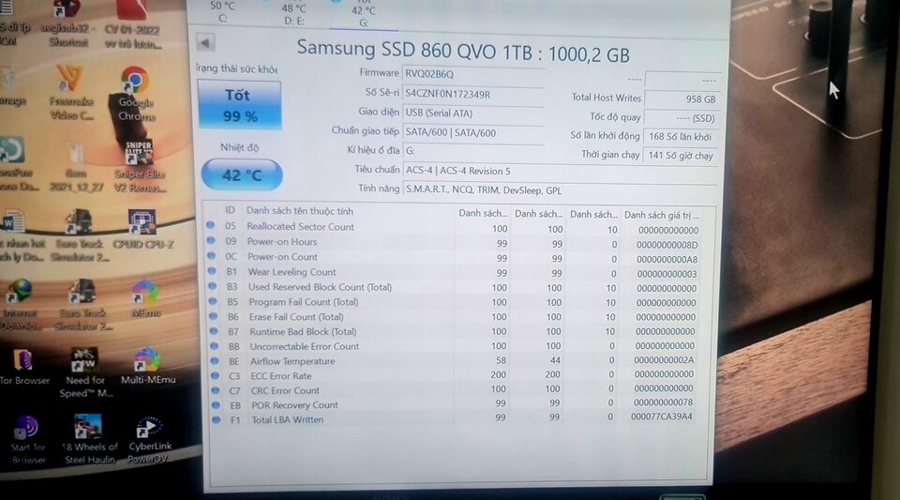Open Google Chrome desktop shortcut
This screenshot has height=500, width=900.
135,94
